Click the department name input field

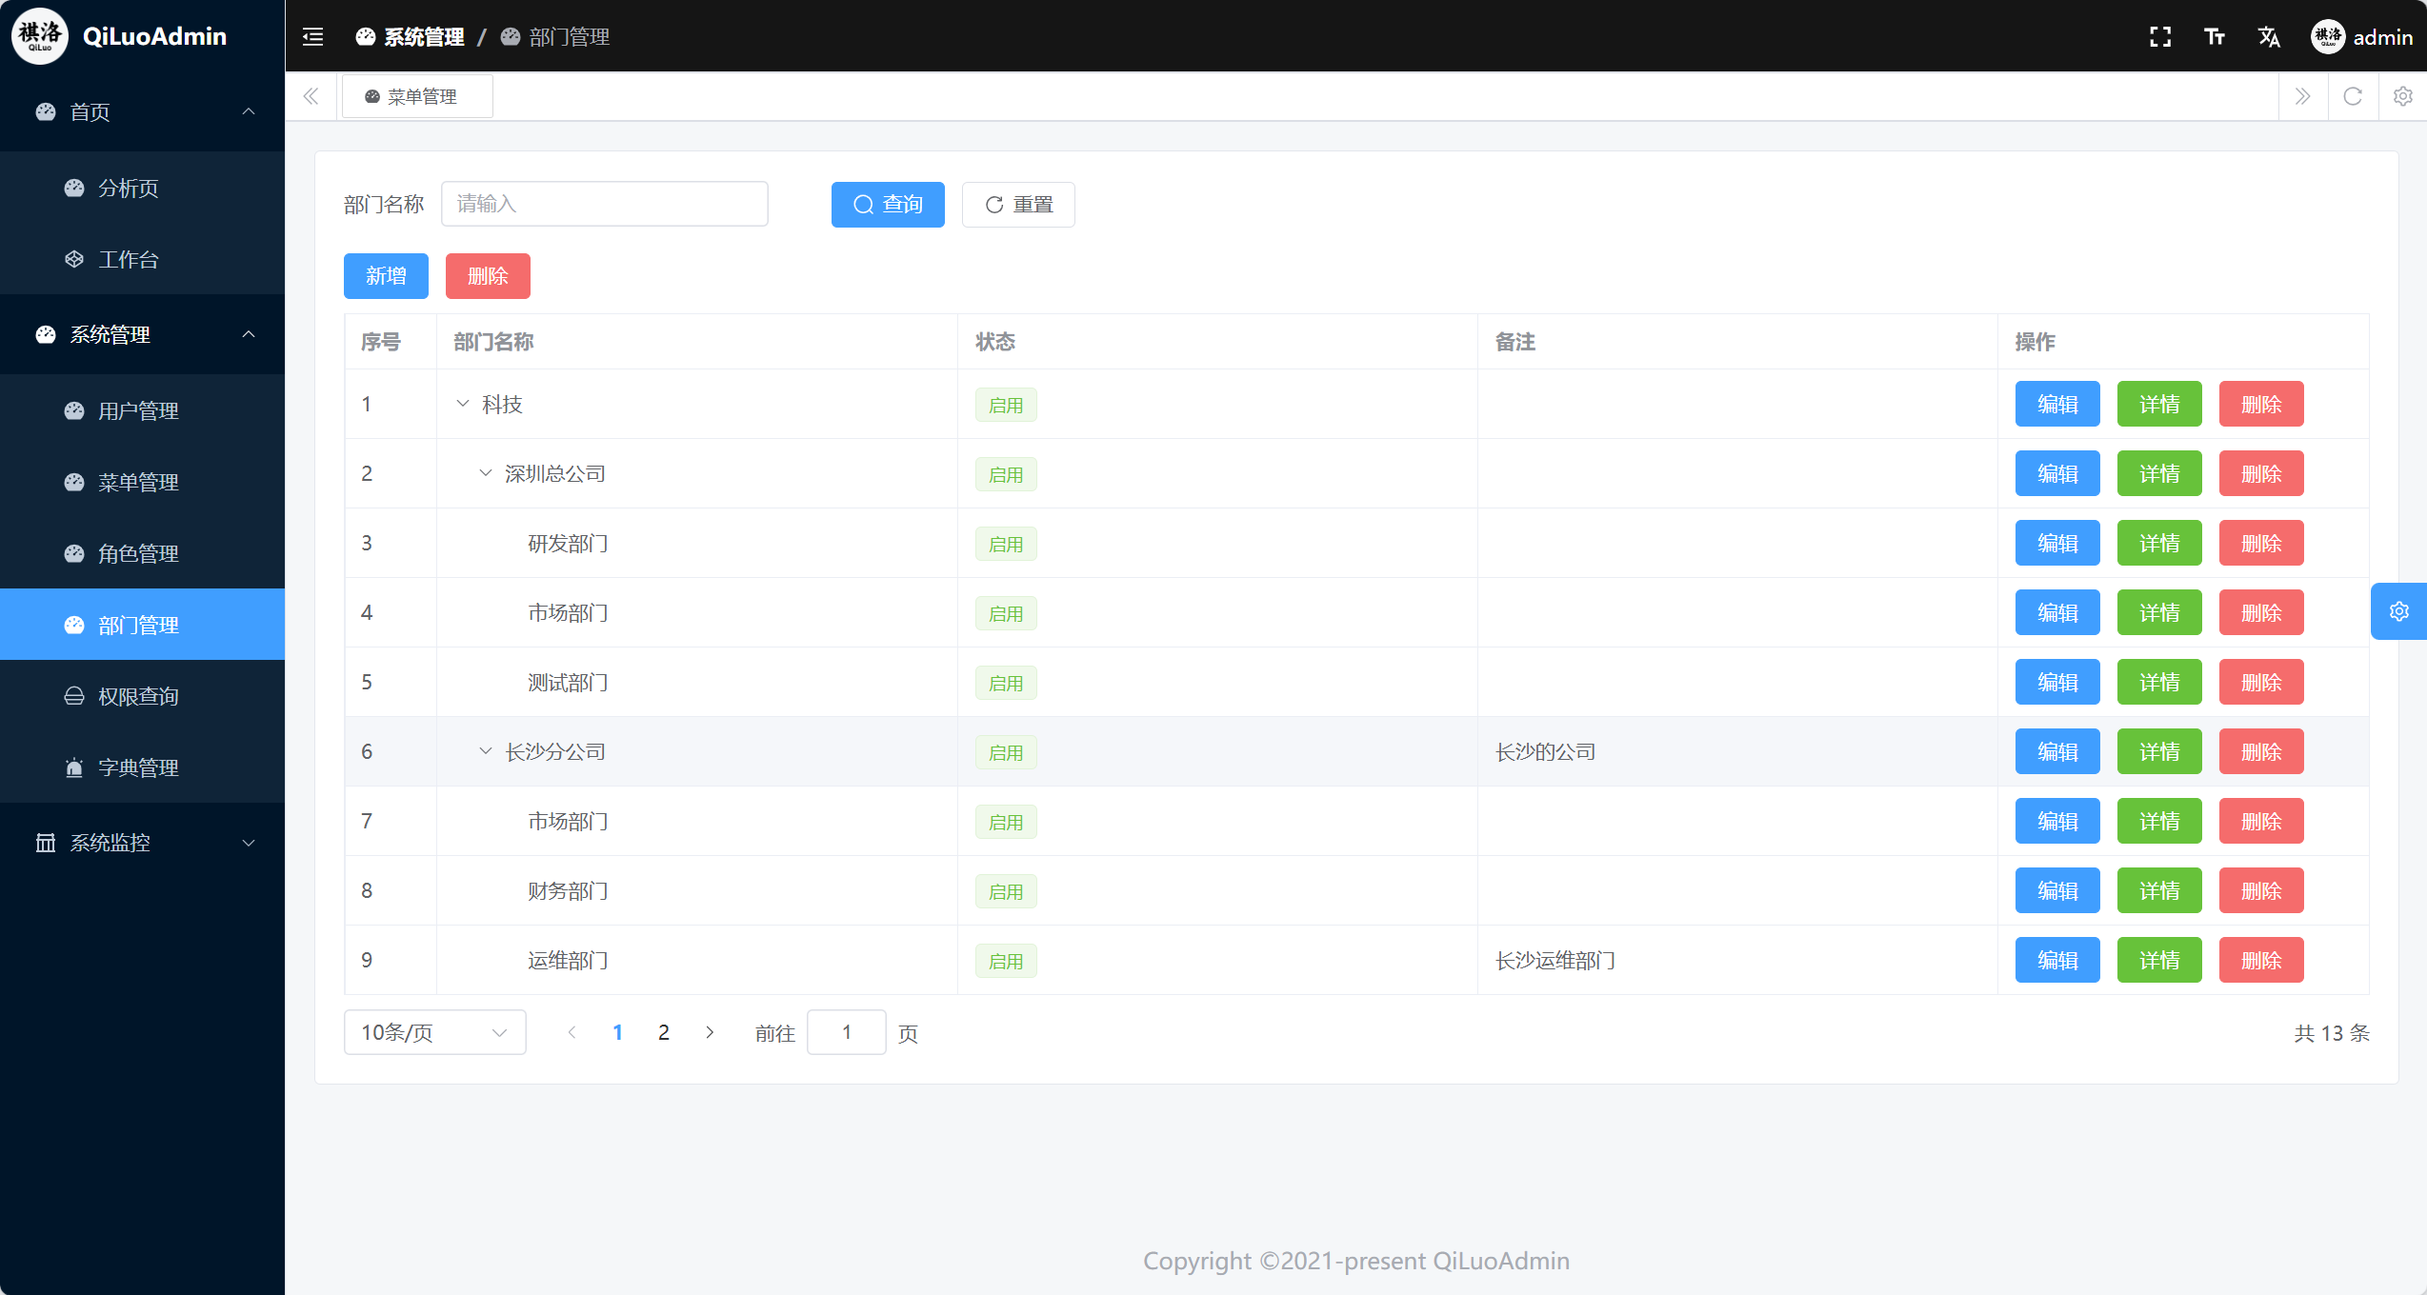tap(604, 204)
